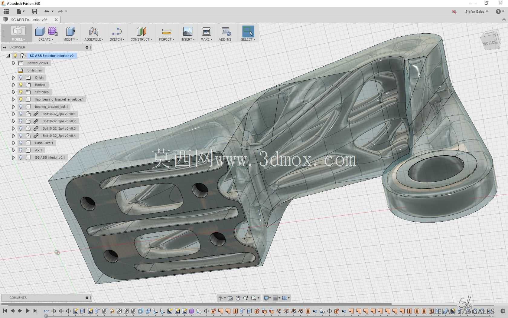Click the Make 3D print icon

(206, 31)
